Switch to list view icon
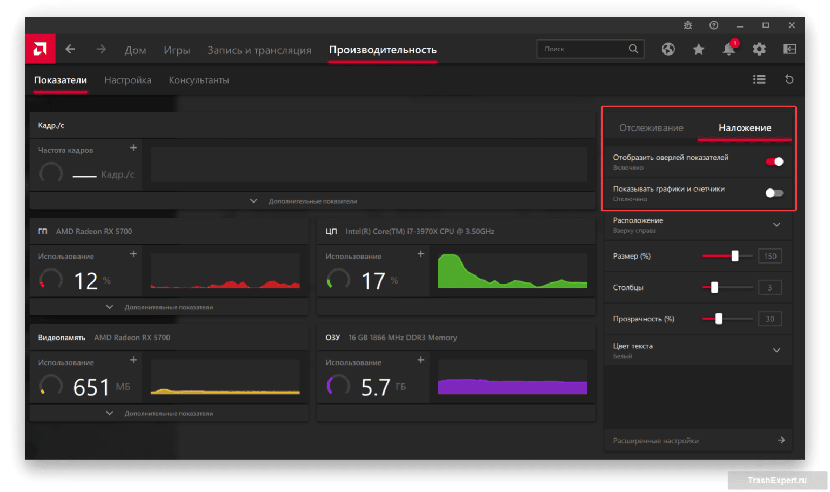Screen dimensions: 830x492 click(x=759, y=79)
